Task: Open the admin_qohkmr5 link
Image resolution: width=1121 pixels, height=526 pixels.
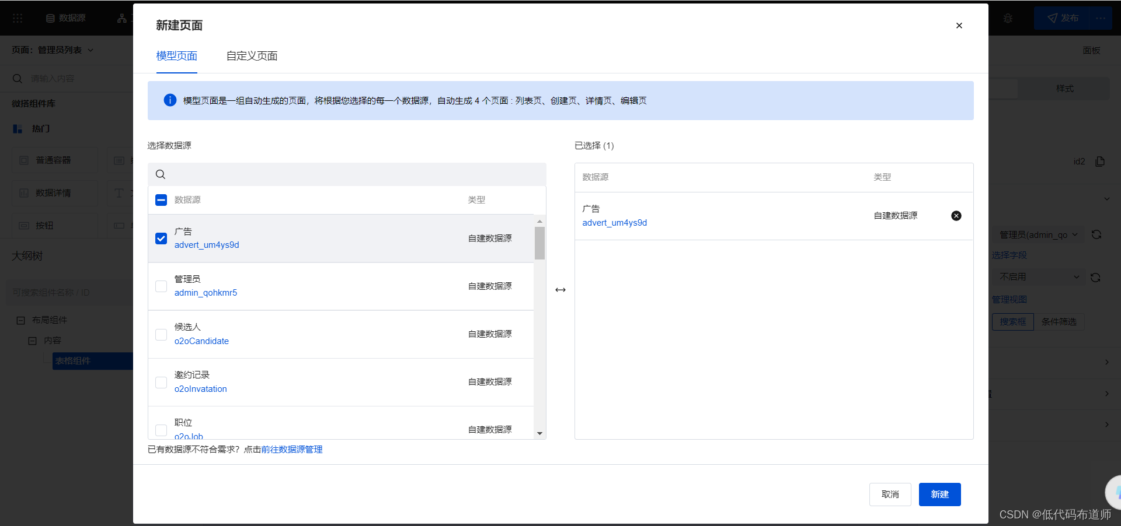Action: click(x=206, y=293)
